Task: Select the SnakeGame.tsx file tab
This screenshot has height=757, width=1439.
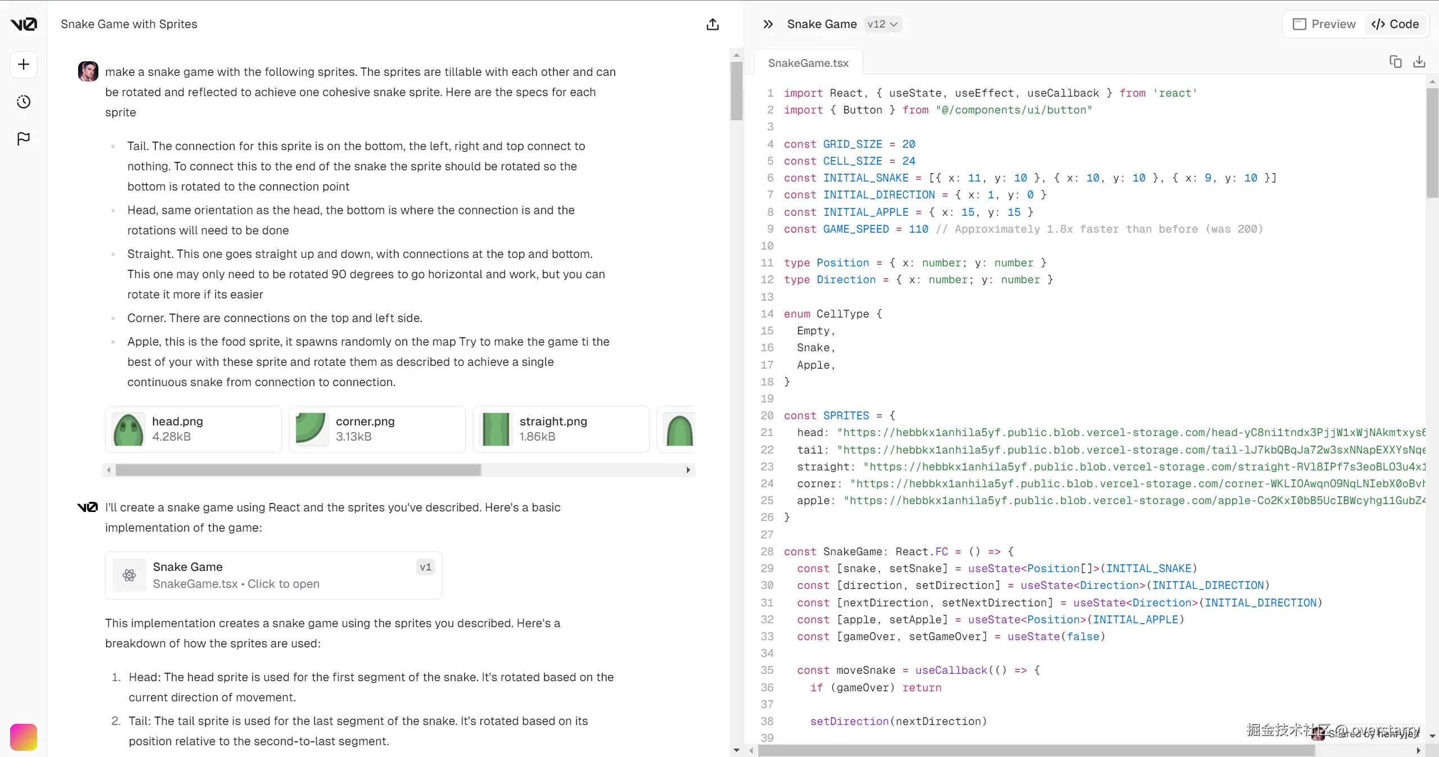Action: pos(808,63)
